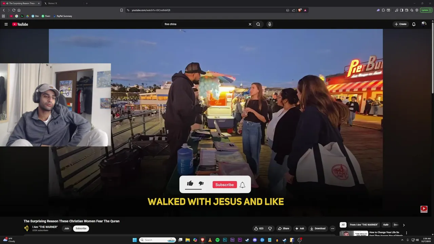Launch Photoshop from the taskbar

225,240
